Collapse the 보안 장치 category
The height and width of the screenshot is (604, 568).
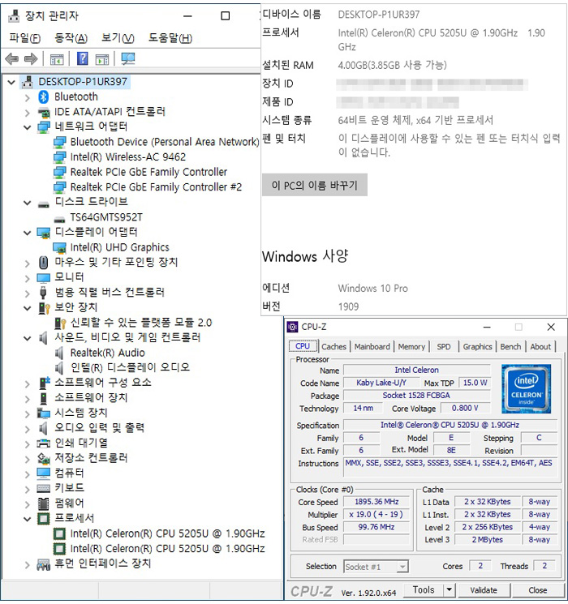click(27, 308)
